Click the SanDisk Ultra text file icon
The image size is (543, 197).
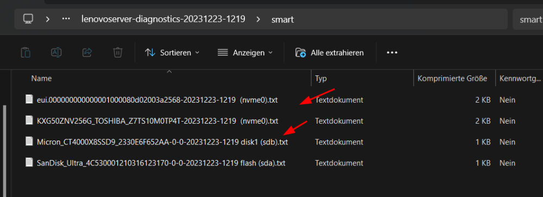tap(30, 163)
